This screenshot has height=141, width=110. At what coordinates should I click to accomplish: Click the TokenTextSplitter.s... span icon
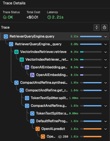tap(32, 114)
